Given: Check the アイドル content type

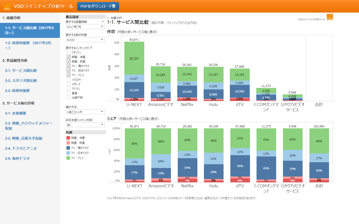Looking at the screenshot, I should (x=68, y=89).
